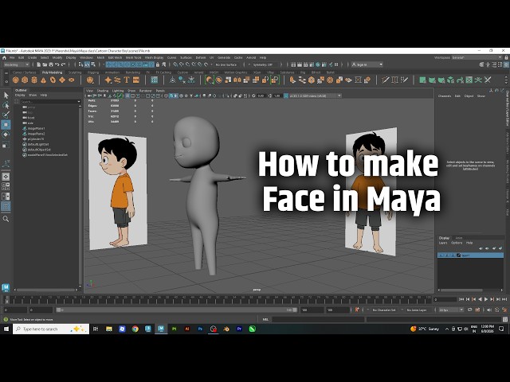
Task: Open the Workspace General dropdown
Action: (x=477, y=57)
